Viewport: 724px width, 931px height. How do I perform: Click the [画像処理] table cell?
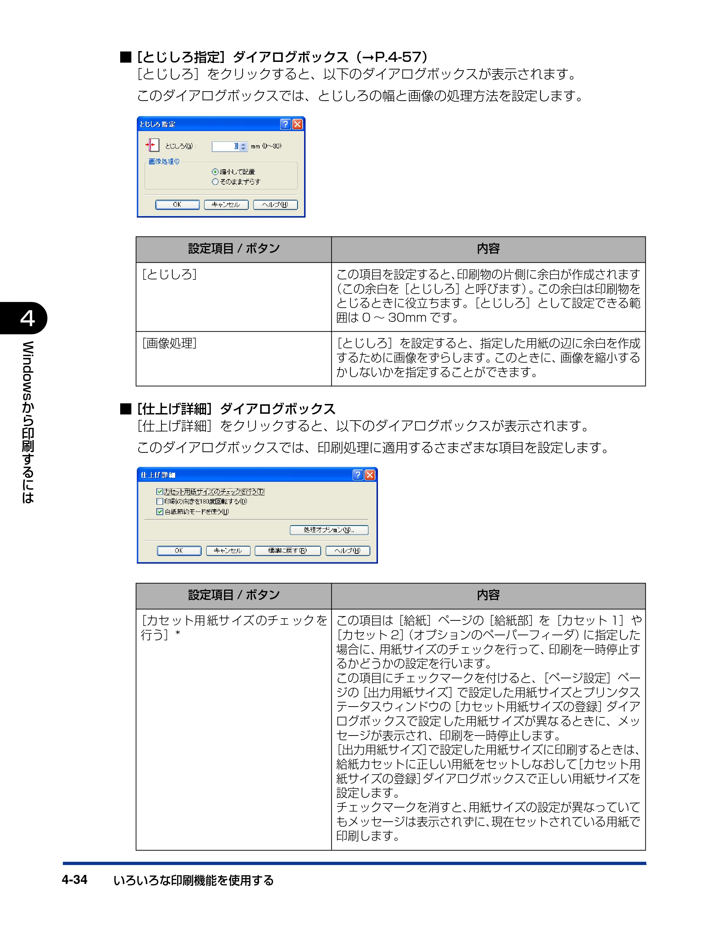[233, 359]
